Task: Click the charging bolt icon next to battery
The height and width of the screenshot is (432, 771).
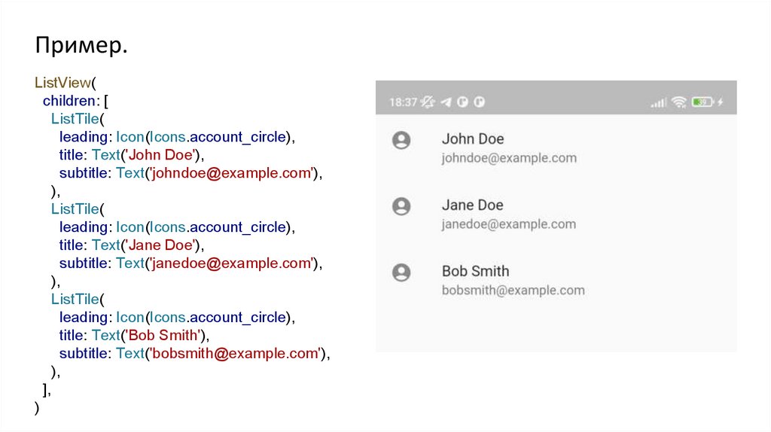Action: [721, 102]
